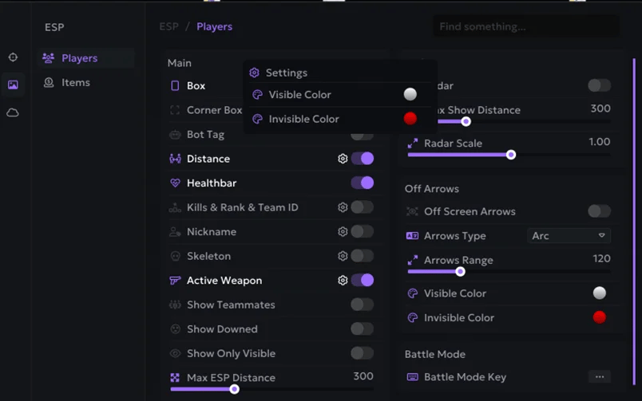Turn on Show Teammates toggle
Image resolution: width=642 pixels, height=401 pixels.
click(x=362, y=305)
